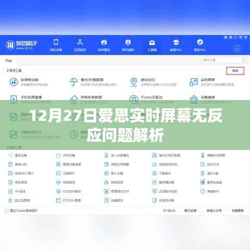Viewport: 250px width, 250px height.
Task: Open 转换音频 convert audio
Action: click(x=66, y=182)
